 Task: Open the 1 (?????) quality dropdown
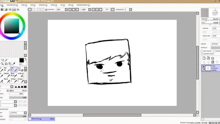pyautogui.click(x=25, y=113)
